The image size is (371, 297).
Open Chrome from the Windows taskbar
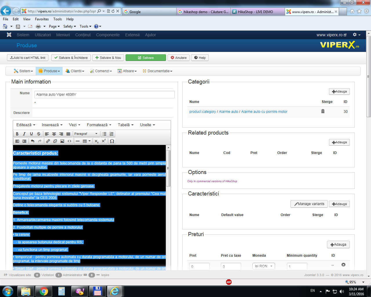(x=44, y=291)
